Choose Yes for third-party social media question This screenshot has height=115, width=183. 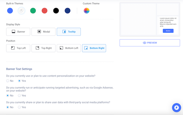19,107
